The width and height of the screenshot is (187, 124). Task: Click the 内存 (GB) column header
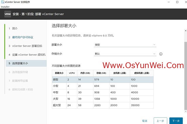[x=85, y=73]
